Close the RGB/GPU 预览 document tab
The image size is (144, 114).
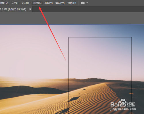coord(30,9)
